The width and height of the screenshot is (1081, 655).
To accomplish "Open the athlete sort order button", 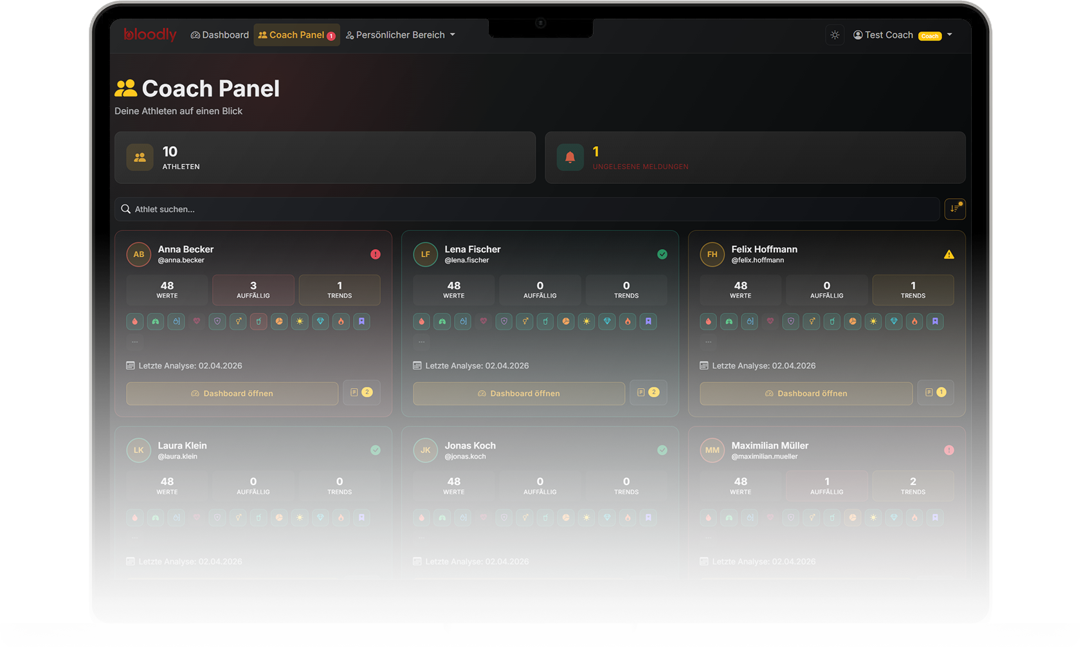I will [x=955, y=208].
